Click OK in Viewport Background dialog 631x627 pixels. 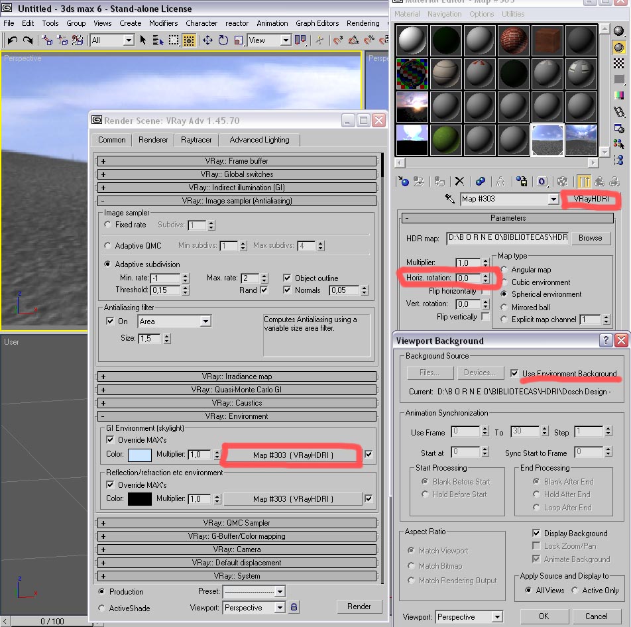[544, 616]
